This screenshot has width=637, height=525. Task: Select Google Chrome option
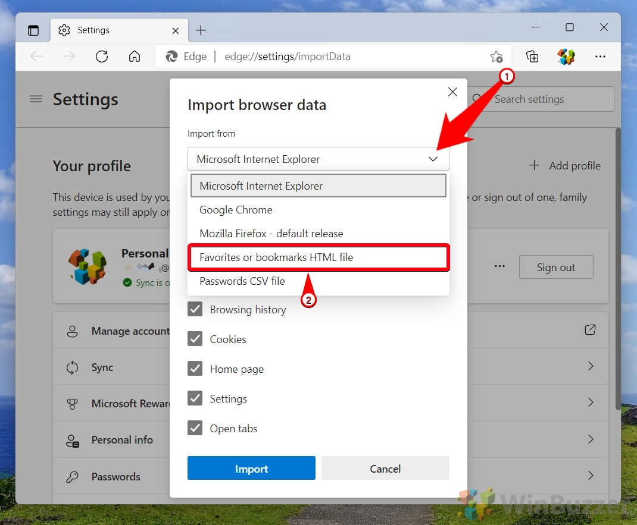[x=318, y=210]
